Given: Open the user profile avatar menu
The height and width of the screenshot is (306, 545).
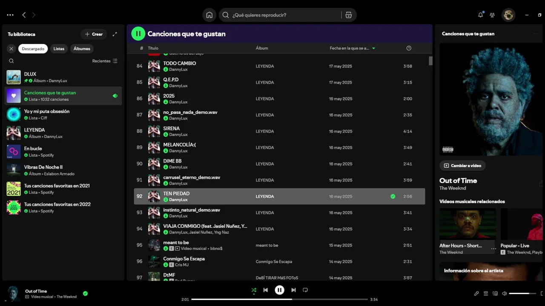Looking at the screenshot, I should [508, 15].
